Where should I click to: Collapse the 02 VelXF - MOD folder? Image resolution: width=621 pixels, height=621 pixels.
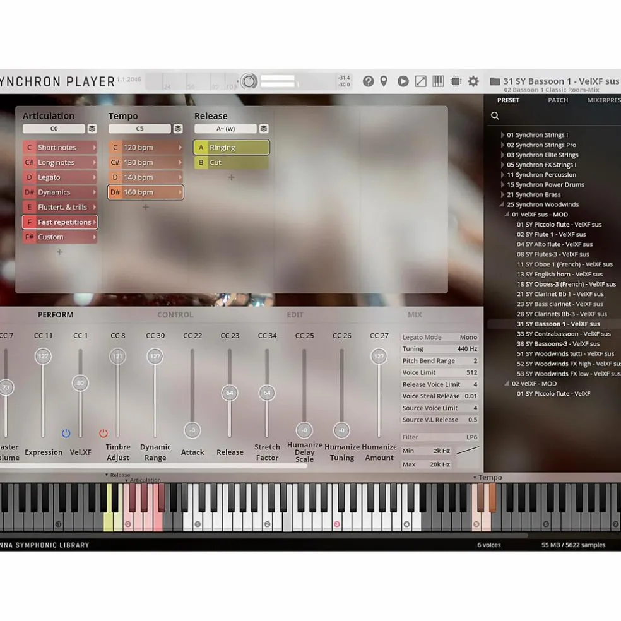point(507,384)
